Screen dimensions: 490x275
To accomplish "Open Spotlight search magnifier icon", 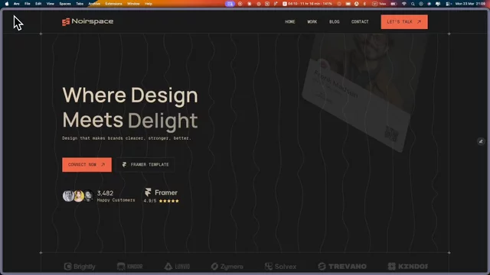I will (x=413, y=4).
